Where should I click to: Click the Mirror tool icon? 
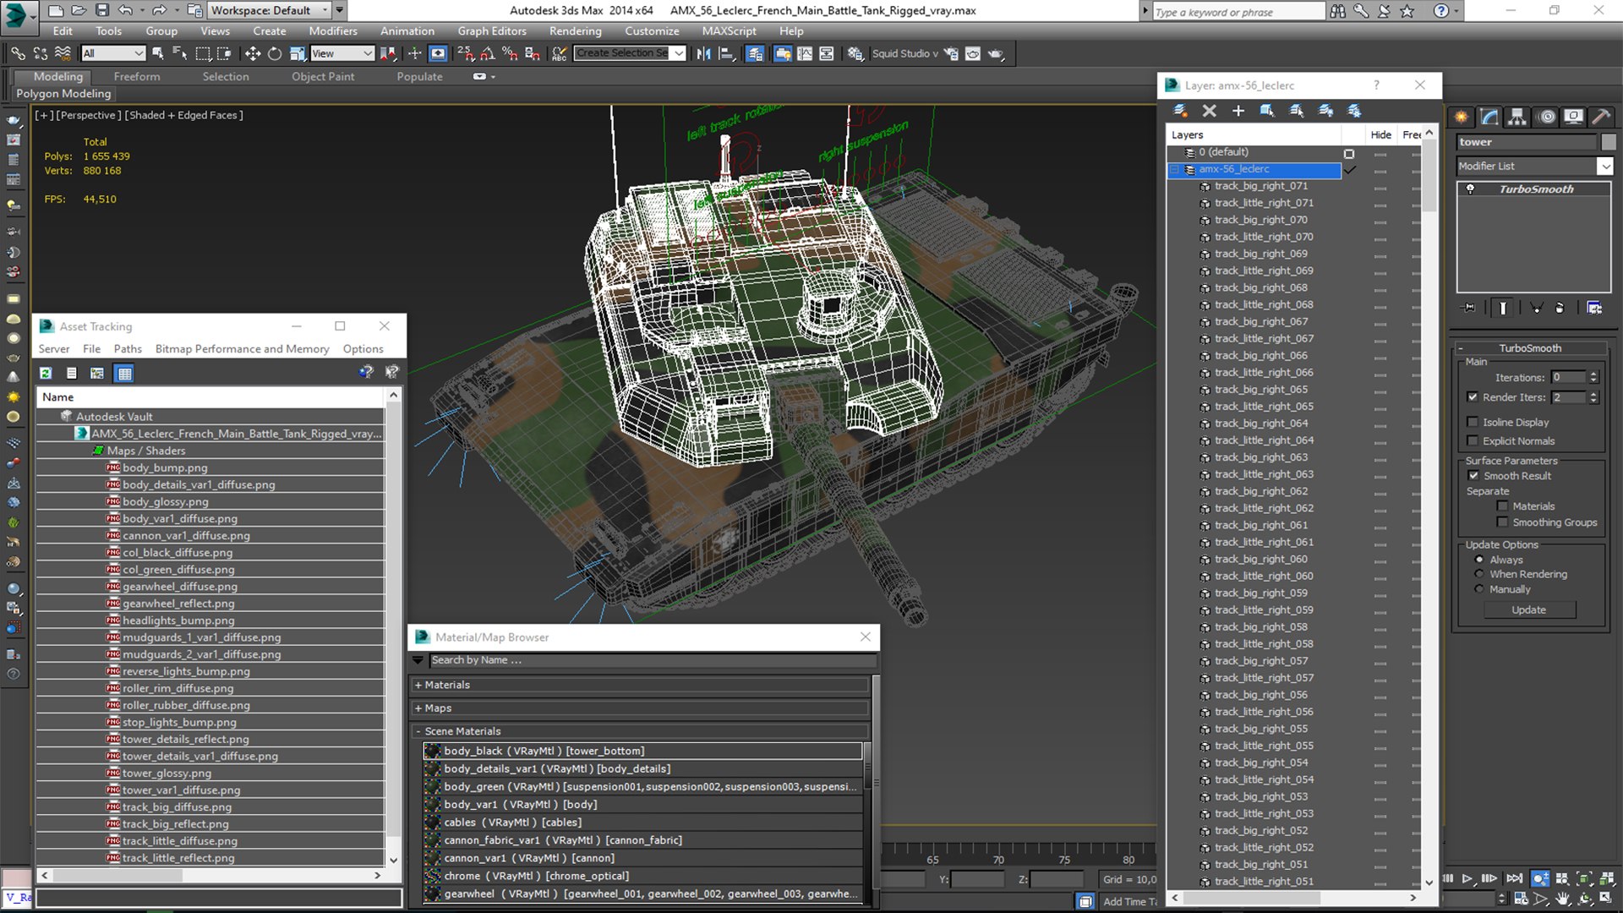click(703, 53)
